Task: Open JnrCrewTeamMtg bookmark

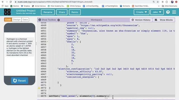Action: point(91,6)
